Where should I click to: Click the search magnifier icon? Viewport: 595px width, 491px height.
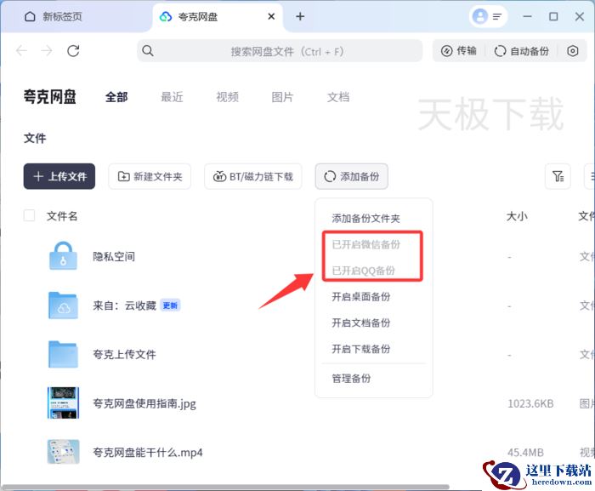pos(148,51)
